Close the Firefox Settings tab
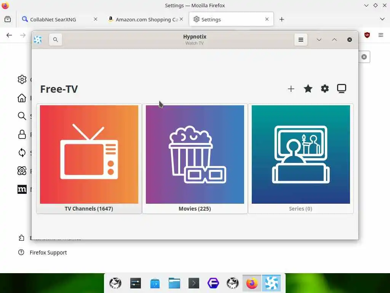This screenshot has height=293, width=390. click(267, 19)
